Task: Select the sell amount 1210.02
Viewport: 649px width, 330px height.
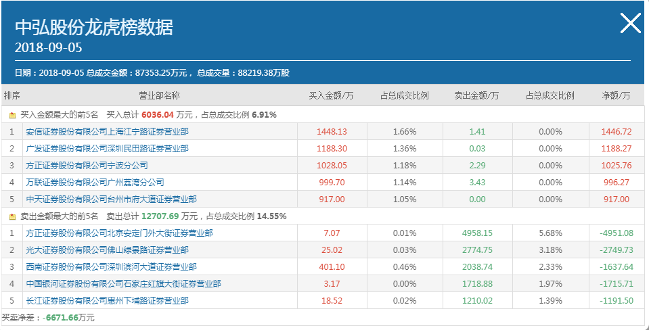Action: pos(477,301)
